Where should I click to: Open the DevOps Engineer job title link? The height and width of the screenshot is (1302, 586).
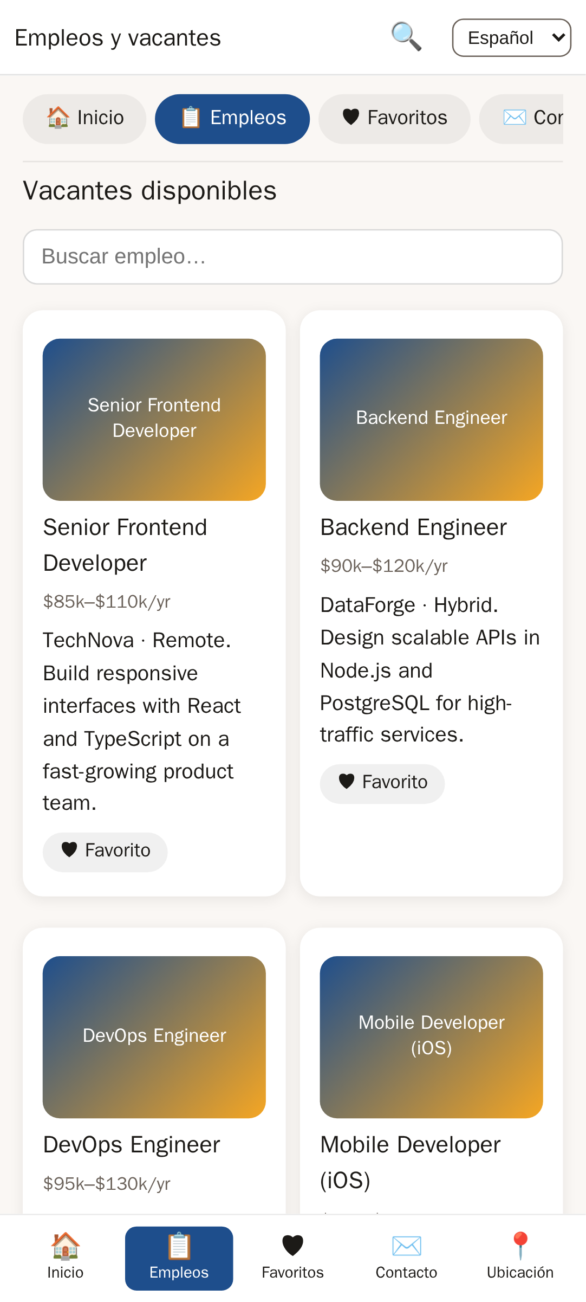[132, 1145]
